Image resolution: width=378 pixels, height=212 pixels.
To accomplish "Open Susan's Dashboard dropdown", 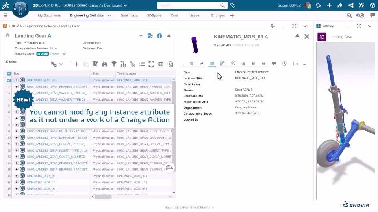I will (125, 5).
